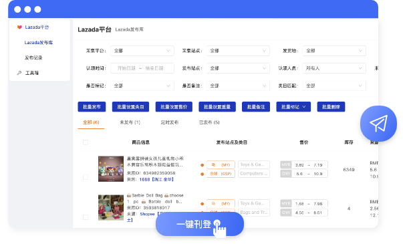
Task: Click the orange dot beside 全部 (GSP) in the first product row
Action: [x=202, y=174]
